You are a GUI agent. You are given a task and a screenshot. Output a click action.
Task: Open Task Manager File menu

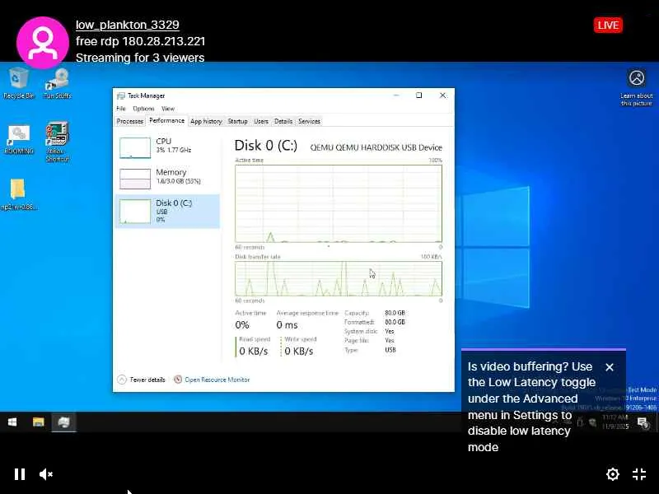121,109
